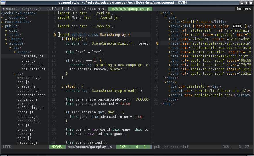
Task: Expand the ui/ folder arrow
Action: 14,74
